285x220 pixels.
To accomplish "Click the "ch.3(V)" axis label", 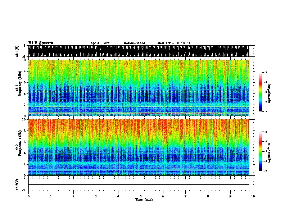I will click(17, 185).
